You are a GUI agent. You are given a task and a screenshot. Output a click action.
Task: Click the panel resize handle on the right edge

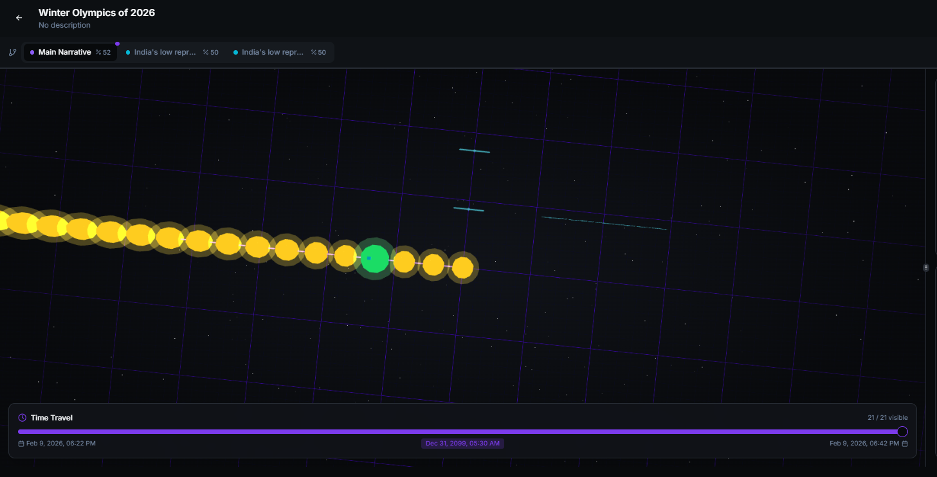click(926, 267)
